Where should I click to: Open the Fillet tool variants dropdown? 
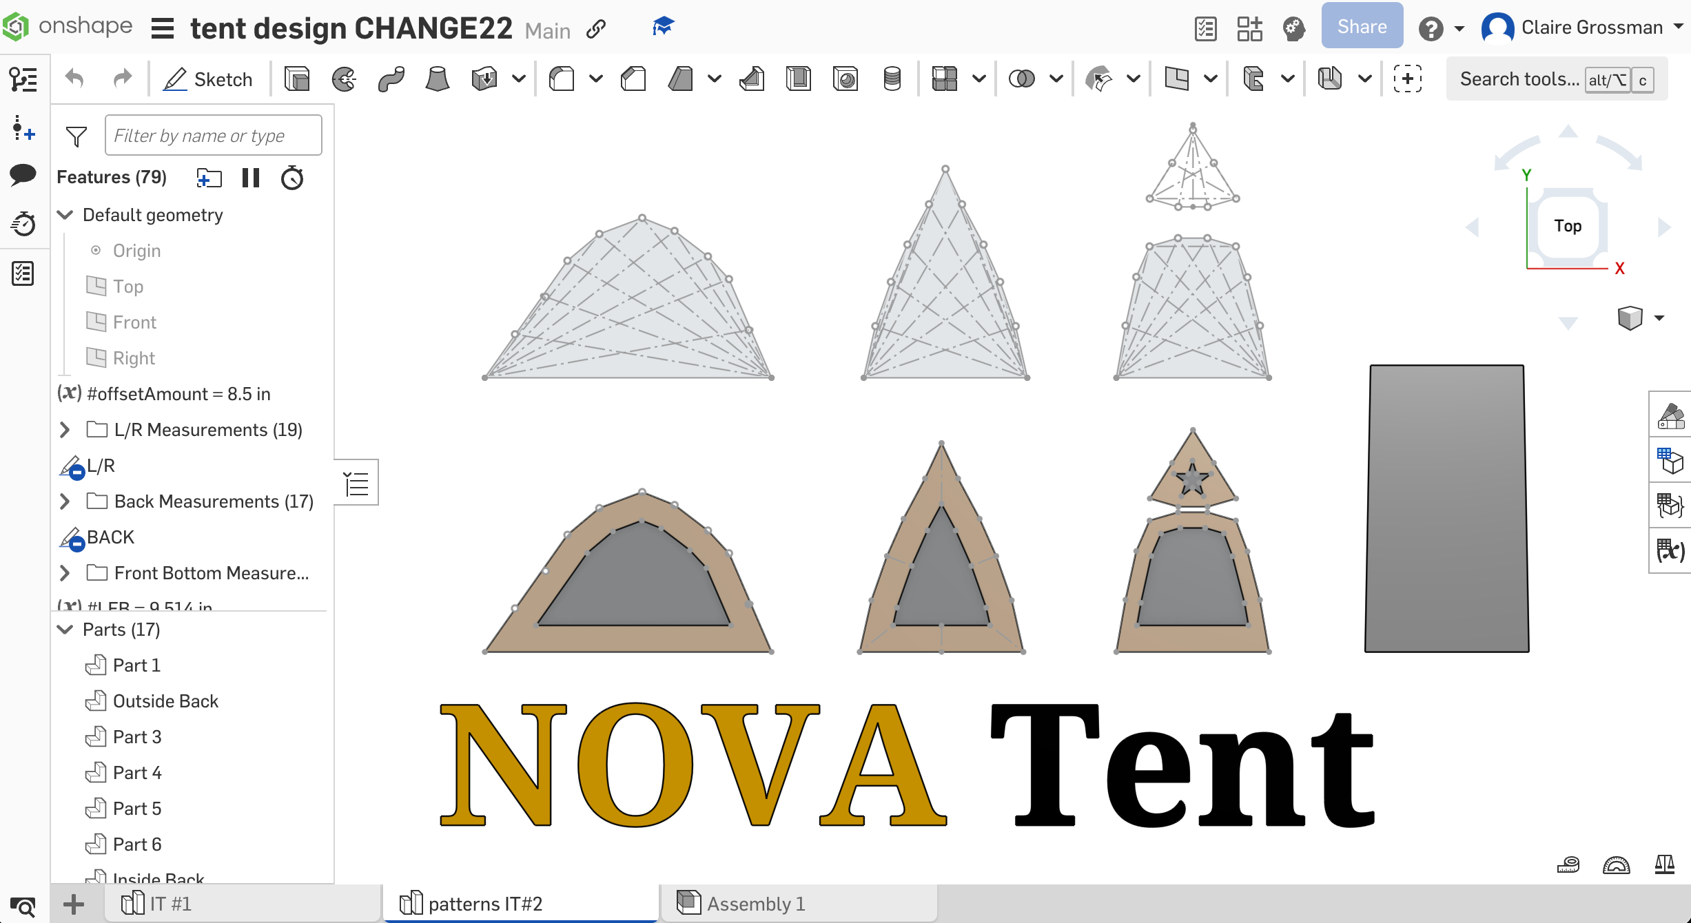click(x=596, y=79)
